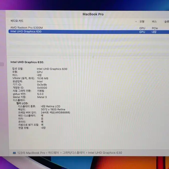Click the 내장 bus cell in selected row

pos(154,32)
